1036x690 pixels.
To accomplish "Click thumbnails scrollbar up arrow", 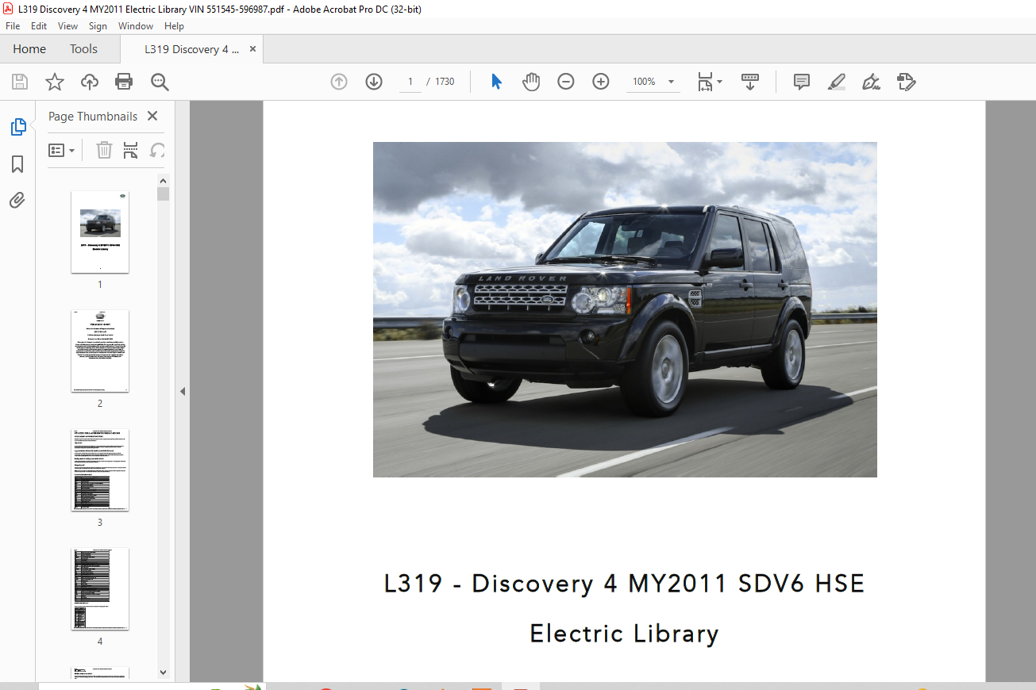I will [163, 180].
